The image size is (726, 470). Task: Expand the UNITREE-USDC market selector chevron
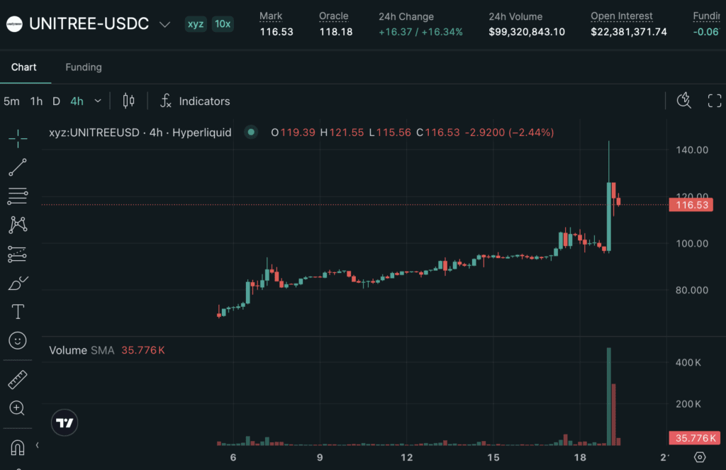point(164,24)
